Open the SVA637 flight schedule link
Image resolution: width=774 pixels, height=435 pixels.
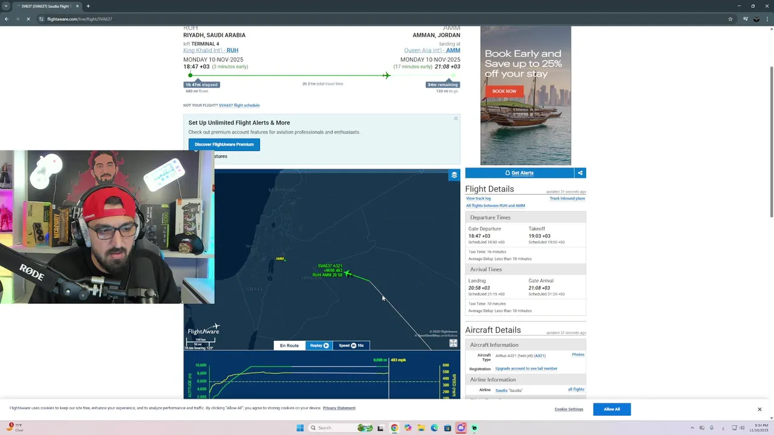[x=239, y=105]
